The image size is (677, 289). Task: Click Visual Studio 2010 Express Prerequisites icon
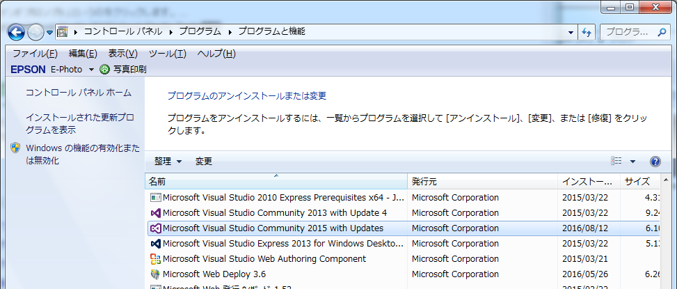click(x=155, y=198)
